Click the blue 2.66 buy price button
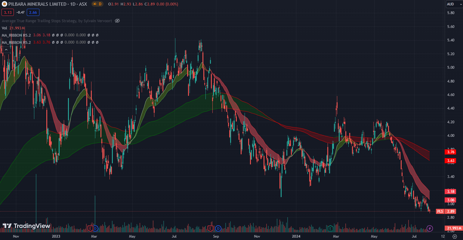 click(33, 13)
